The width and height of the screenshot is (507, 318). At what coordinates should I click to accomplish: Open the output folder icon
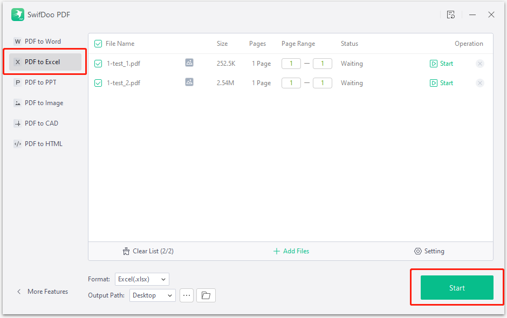click(205, 295)
